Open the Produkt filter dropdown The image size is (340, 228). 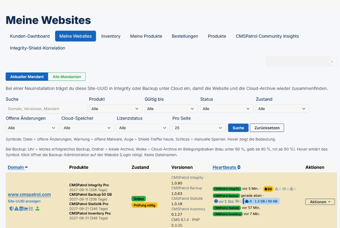click(116, 109)
